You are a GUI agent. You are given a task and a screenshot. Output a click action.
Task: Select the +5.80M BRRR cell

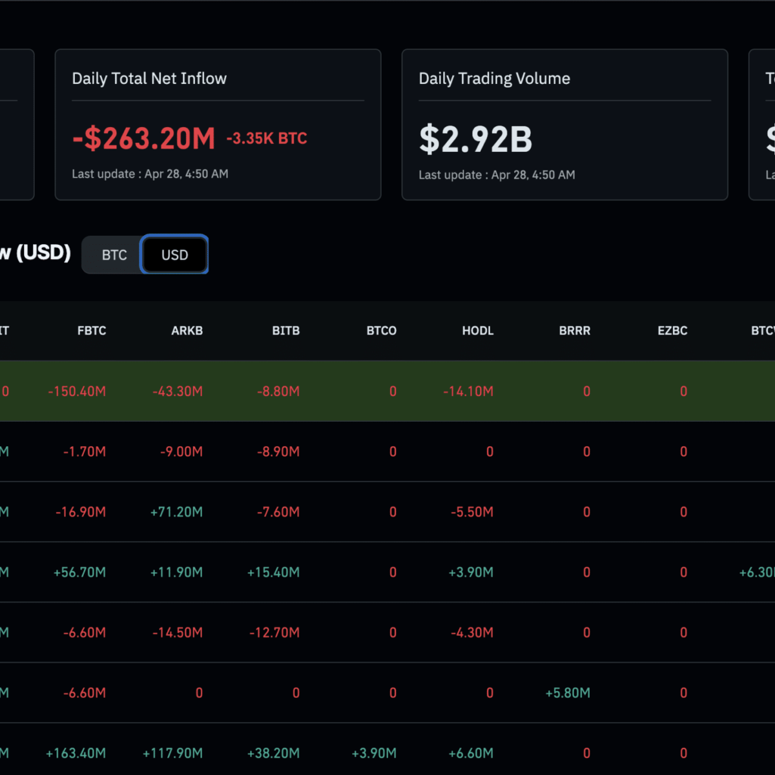click(x=568, y=693)
